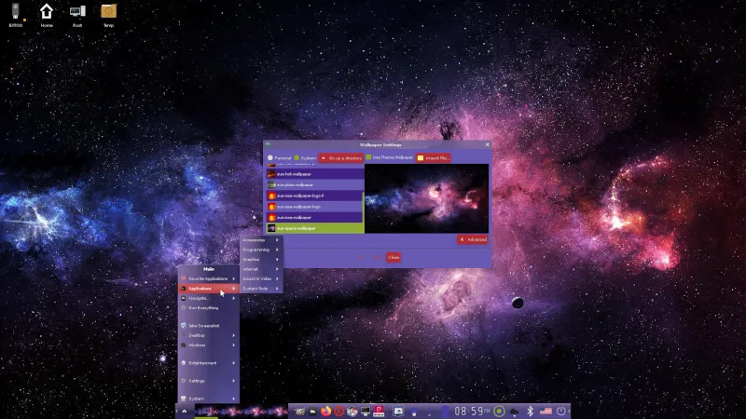Click the power button icon in shelf
This screenshot has height=419, width=746.
[x=561, y=411]
